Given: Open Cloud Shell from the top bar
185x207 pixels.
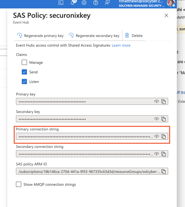Looking at the screenshot, I should click(61, 3).
